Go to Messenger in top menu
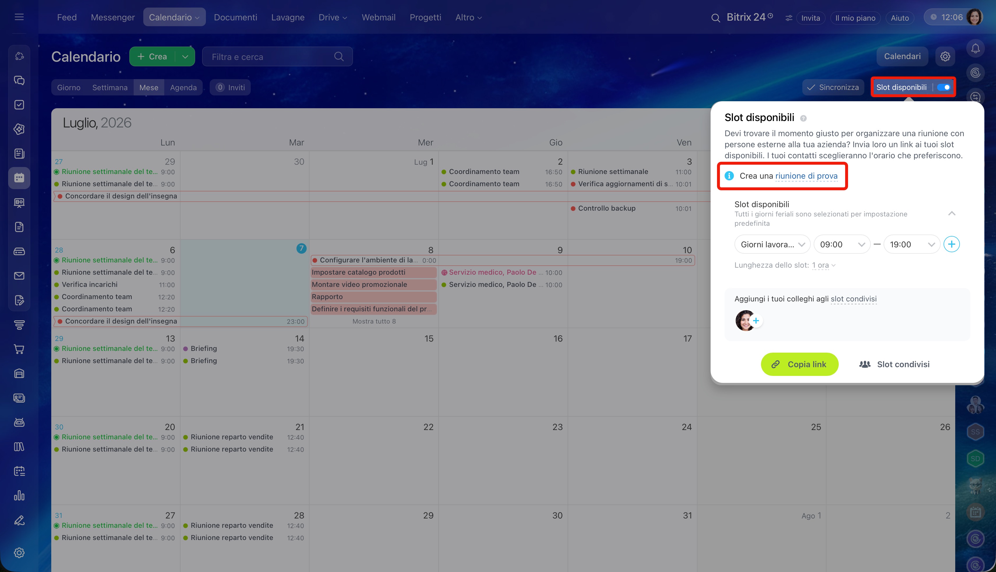996x572 pixels. click(x=112, y=17)
